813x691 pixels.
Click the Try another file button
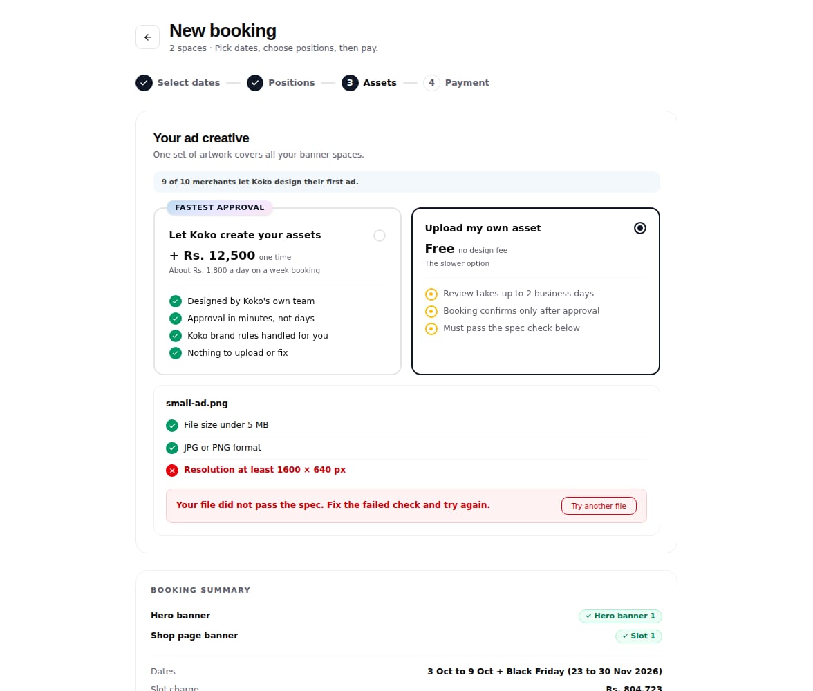point(599,506)
